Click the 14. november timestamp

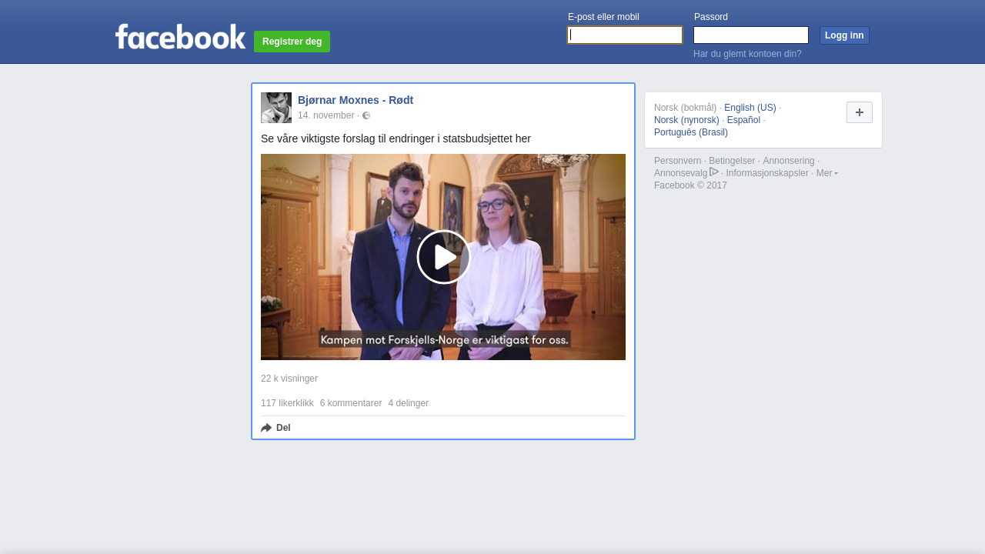(326, 115)
